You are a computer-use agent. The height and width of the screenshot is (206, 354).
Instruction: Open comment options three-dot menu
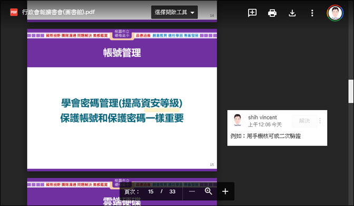[x=320, y=121]
